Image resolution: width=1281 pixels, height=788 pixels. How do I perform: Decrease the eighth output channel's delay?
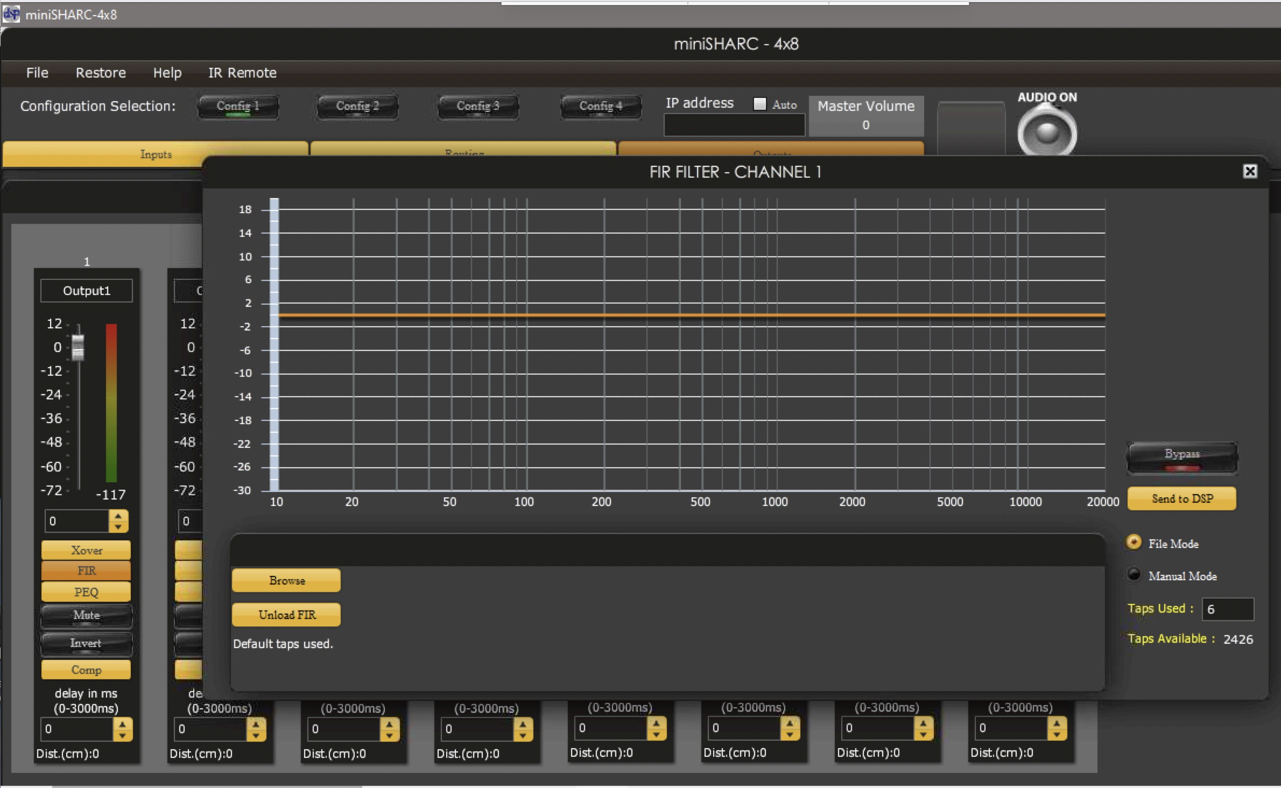(x=1057, y=734)
